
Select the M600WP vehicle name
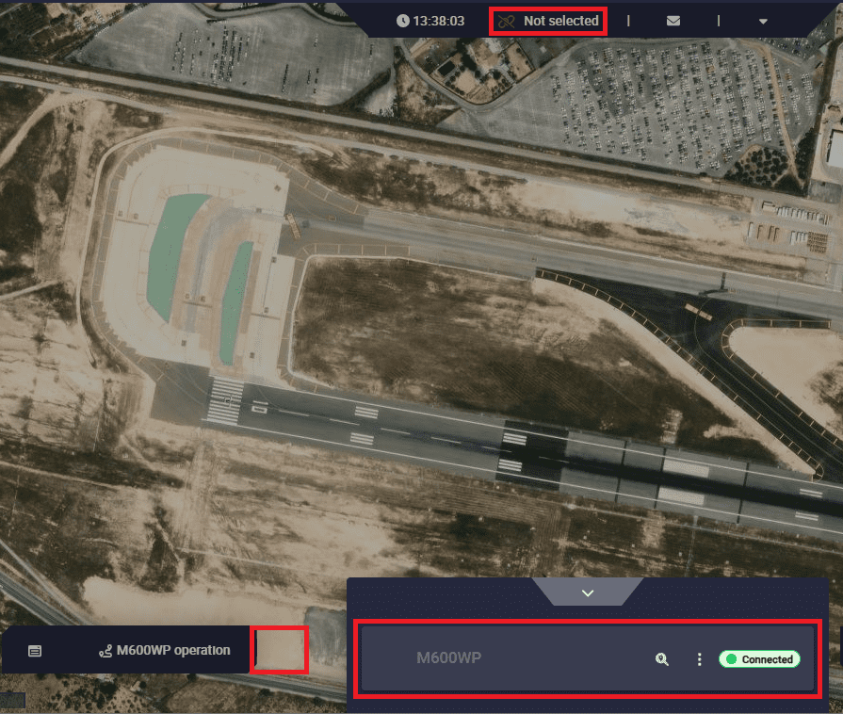[448, 657]
